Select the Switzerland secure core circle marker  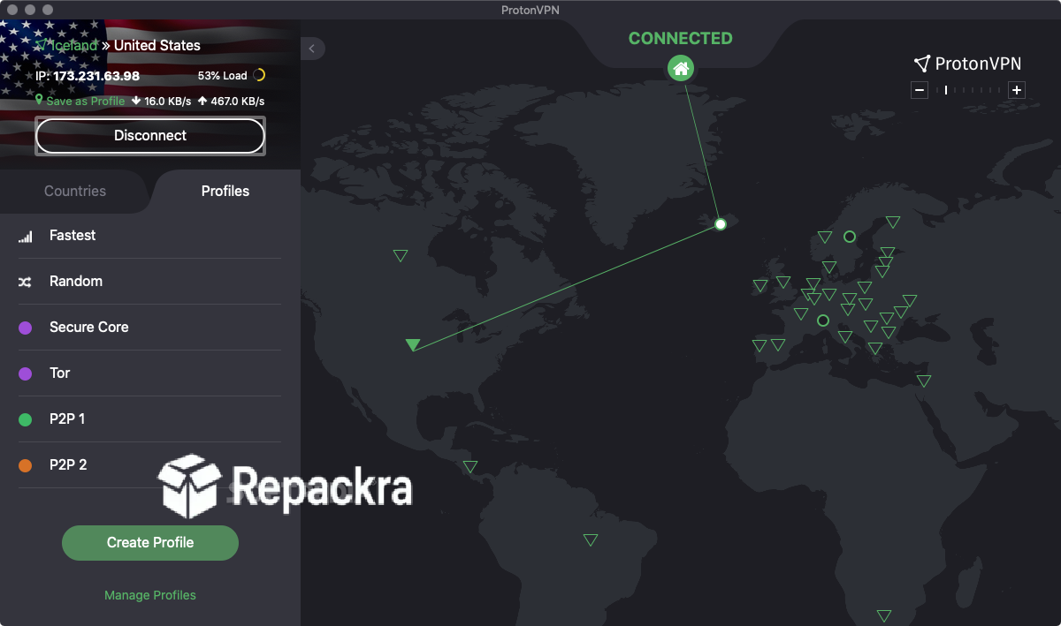click(x=823, y=321)
